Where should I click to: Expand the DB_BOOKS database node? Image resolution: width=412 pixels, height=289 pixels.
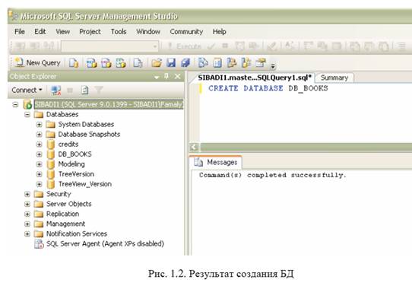pyautogui.click(x=40, y=154)
